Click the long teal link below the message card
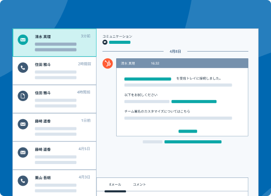271x196 pixels. (x=193, y=142)
